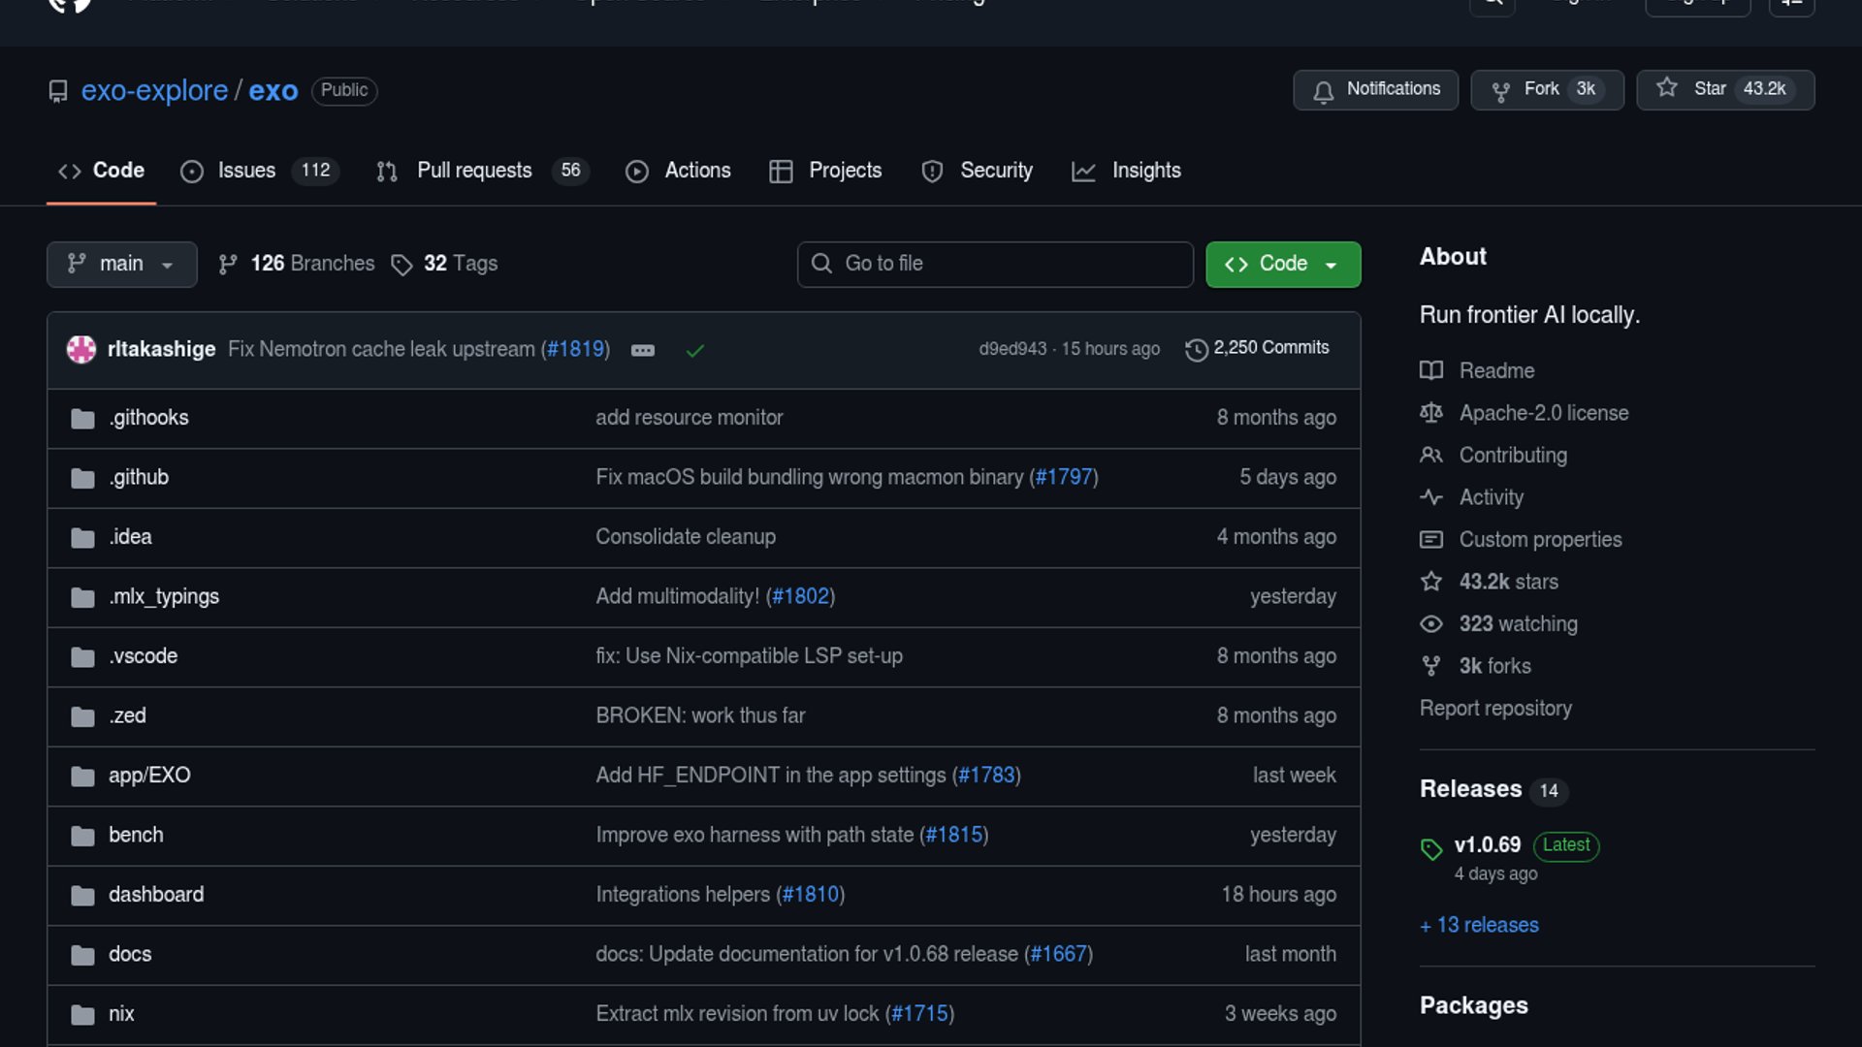Click the dashboard folder icon
This screenshot has width=1862, height=1047.
[82, 896]
